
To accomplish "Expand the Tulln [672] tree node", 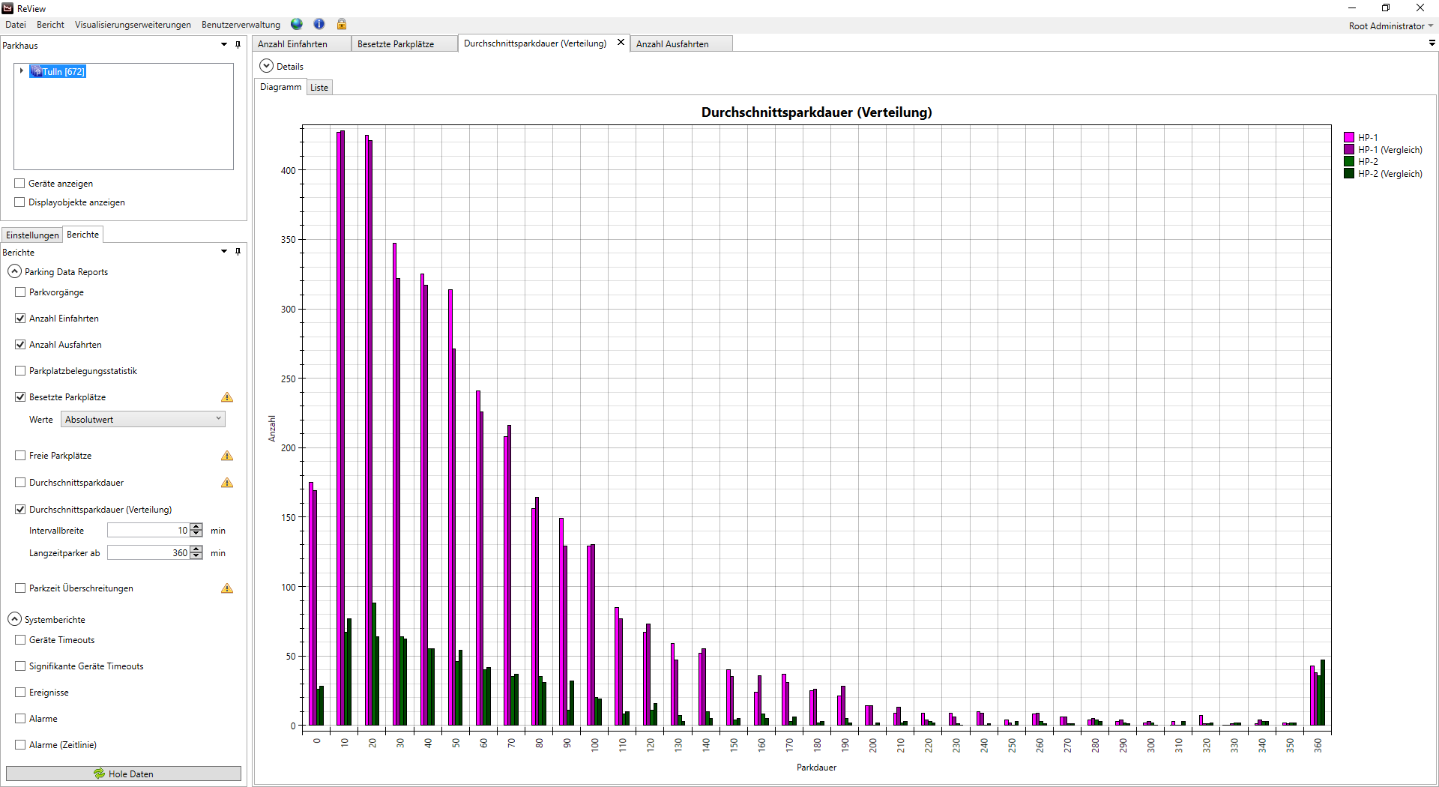I will [21, 71].
